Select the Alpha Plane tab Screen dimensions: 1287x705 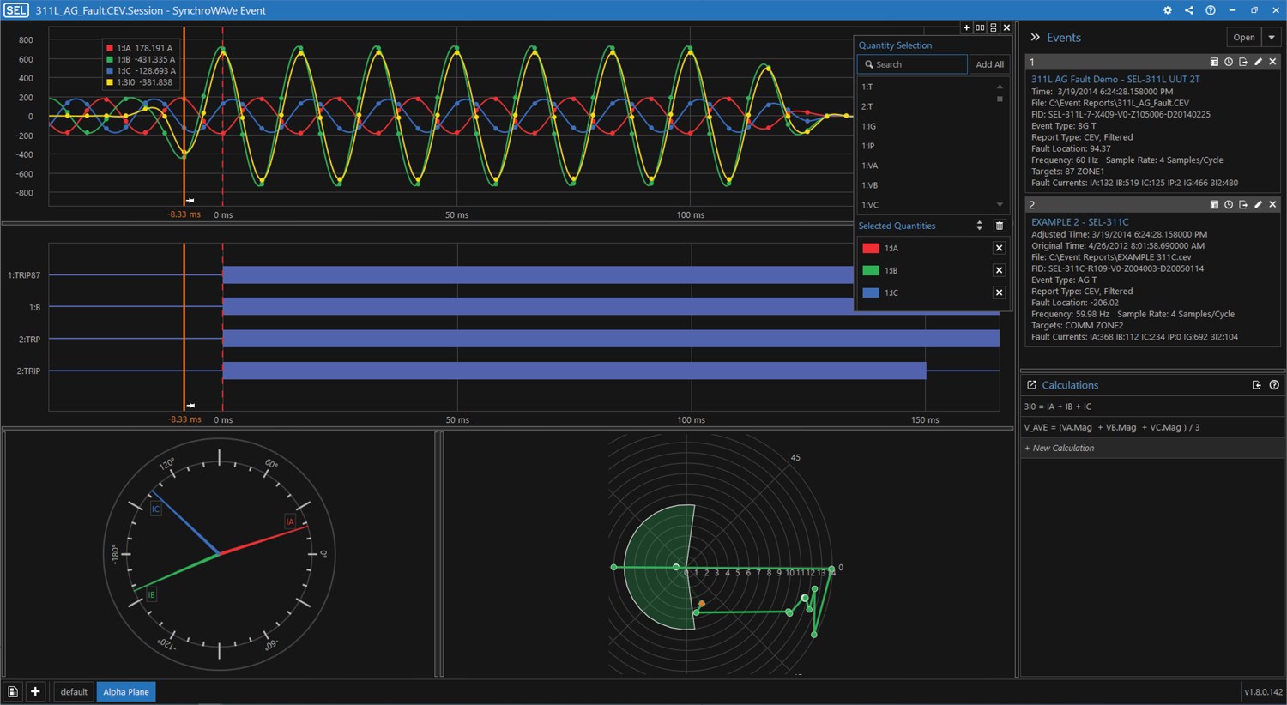126,691
